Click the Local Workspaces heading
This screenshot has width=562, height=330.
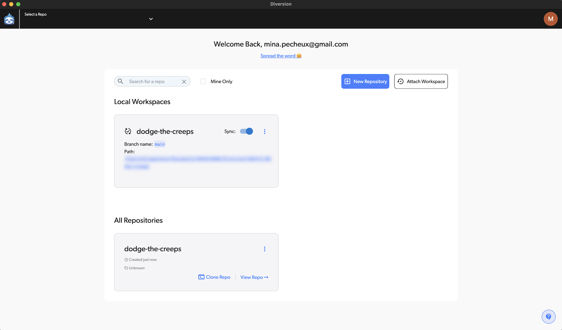pos(142,102)
